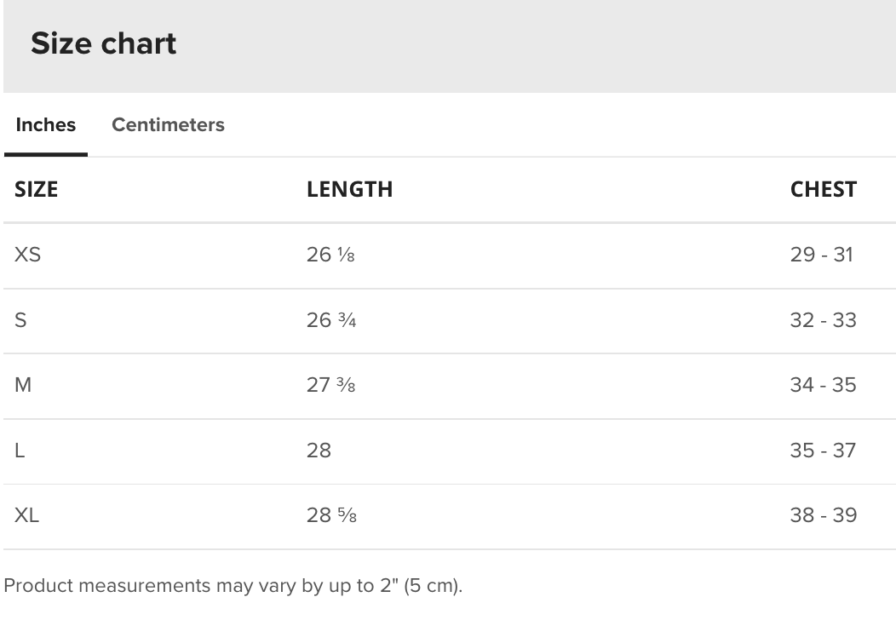Select the S size row label
Image resolution: width=896 pixels, height=620 pixels.
(x=20, y=320)
